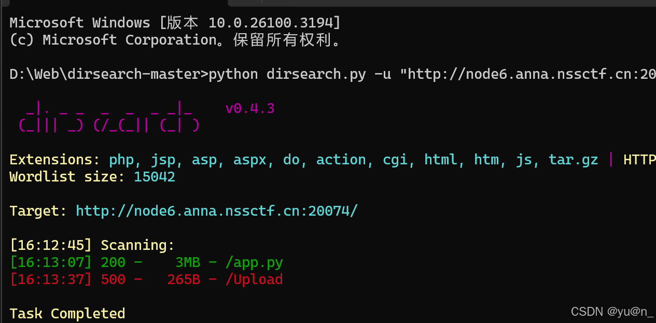Click the target URL http://node6.anna.nssctf.cn:20074/
Screen dimensions: 656x323
[x=216, y=210]
